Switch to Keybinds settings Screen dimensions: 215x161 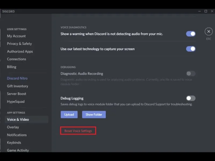[x=14, y=143]
